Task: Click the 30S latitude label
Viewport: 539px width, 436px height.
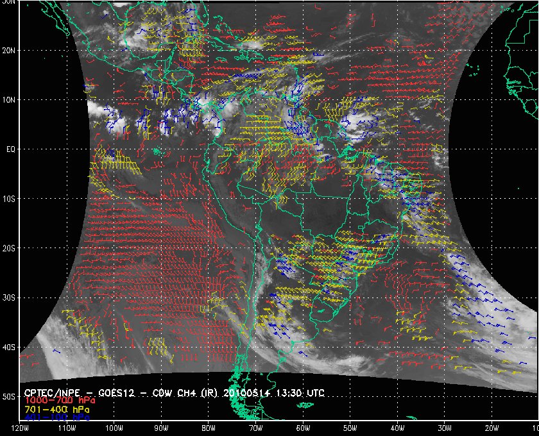Action: click(x=9, y=298)
